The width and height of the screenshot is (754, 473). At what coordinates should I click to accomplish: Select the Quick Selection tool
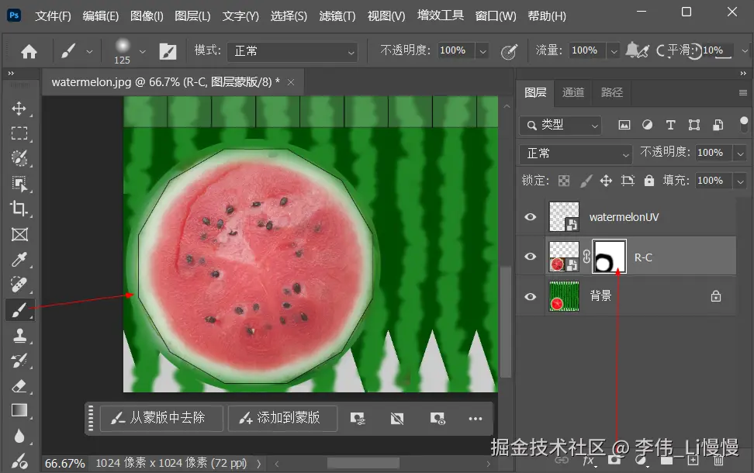[19, 158]
